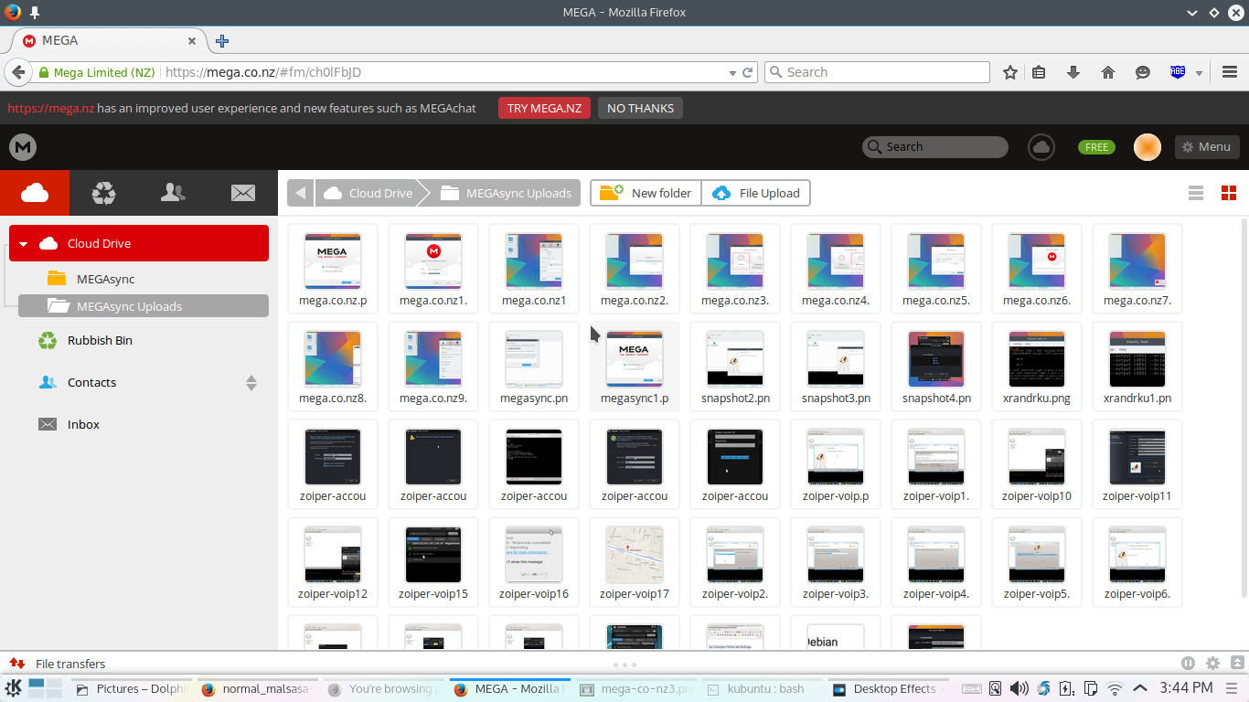Open the MEGA Menu

click(x=1206, y=146)
